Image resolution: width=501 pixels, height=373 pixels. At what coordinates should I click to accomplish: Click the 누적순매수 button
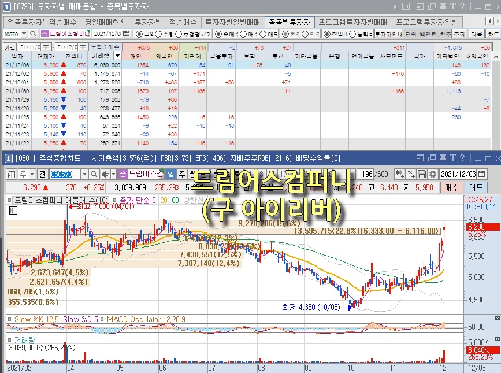(x=105, y=47)
